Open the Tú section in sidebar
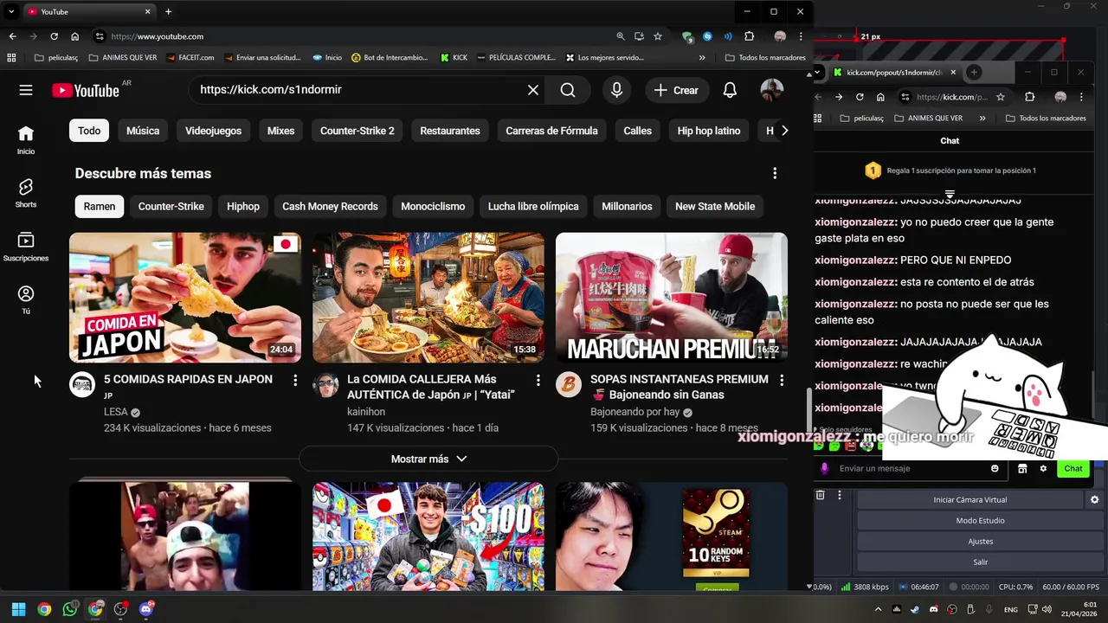1108x623 pixels. 26,300
